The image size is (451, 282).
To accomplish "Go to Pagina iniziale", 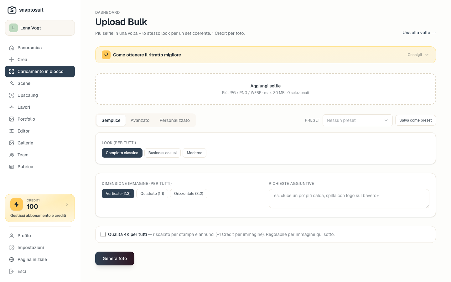I will point(40,259).
